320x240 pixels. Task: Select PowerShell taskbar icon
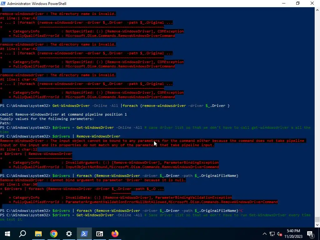click(x=84, y=234)
